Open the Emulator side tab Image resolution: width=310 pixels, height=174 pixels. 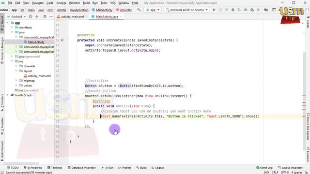pos(308,154)
